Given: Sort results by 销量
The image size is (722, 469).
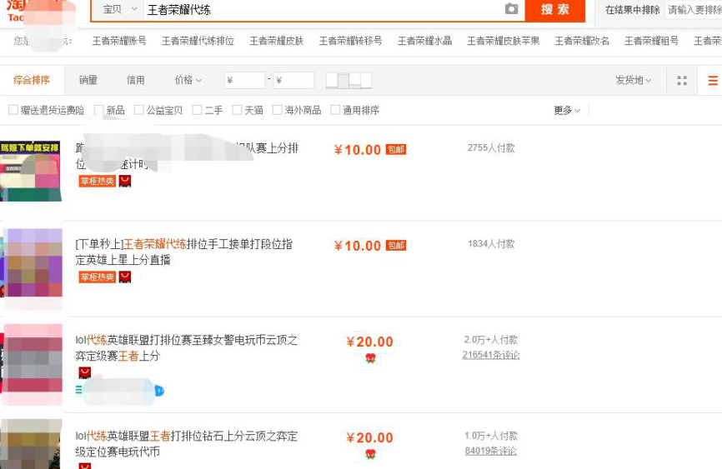Looking at the screenshot, I should [88, 80].
